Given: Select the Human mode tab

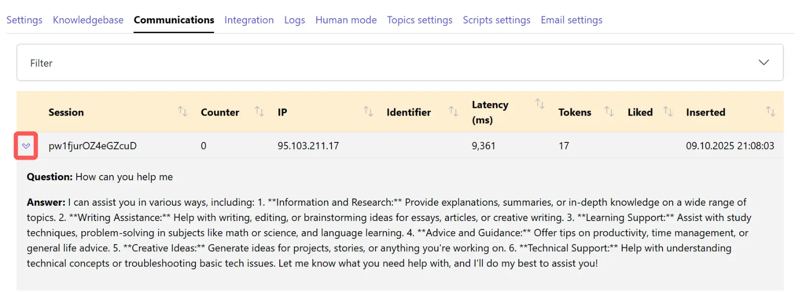Looking at the screenshot, I should coord(346,20).
